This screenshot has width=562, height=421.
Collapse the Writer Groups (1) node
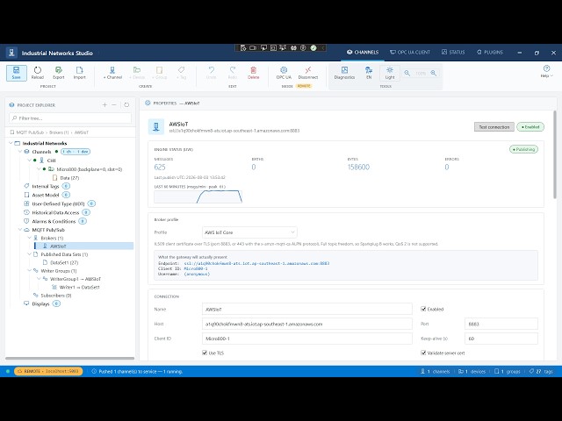coord(29,271)
